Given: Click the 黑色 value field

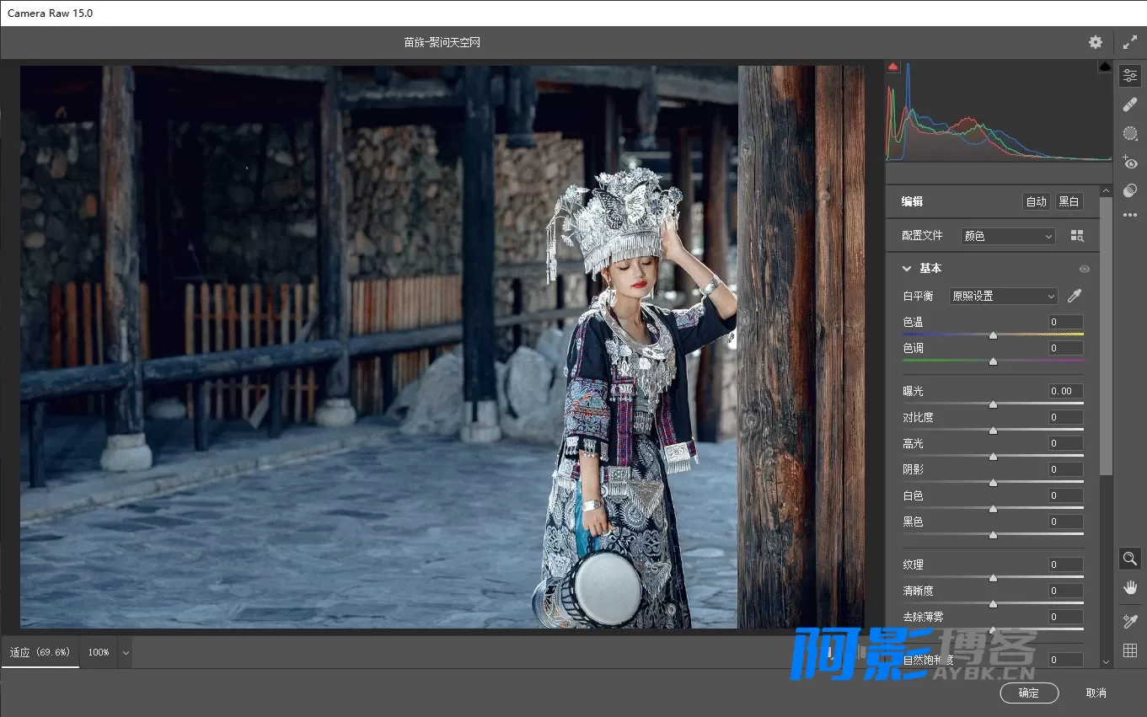Looking at the screenshot, I should [1066, 522].
